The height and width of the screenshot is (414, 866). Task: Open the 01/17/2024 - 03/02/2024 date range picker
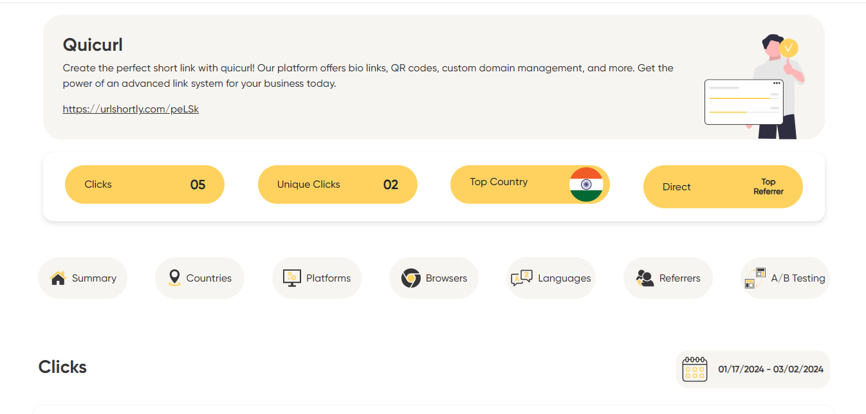[770, 369]
